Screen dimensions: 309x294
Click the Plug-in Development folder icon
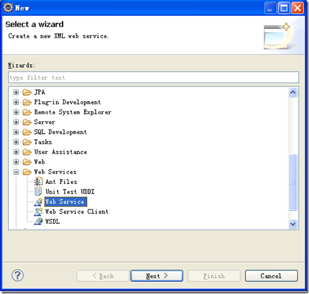pyautogui.click(x=27, y=102)
